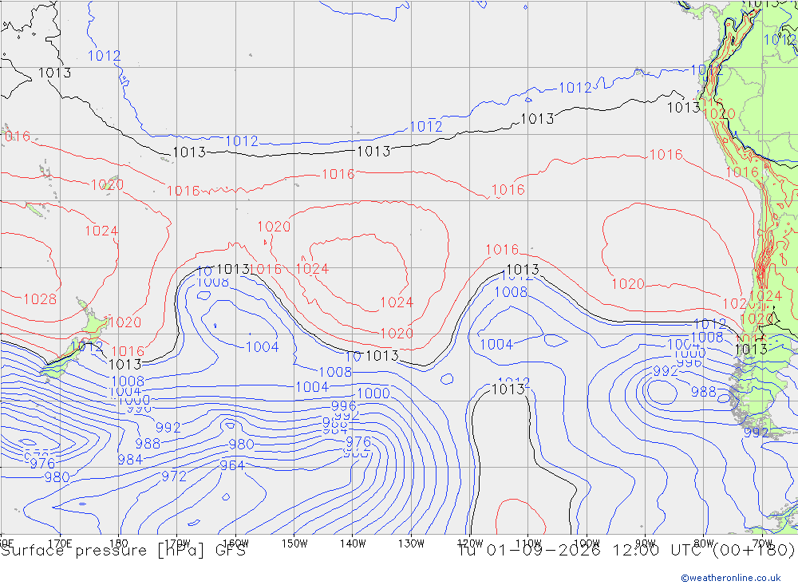
Task: Click the 'Surface pressure [hPa] GFS' title text
Action: pos(123,551)
